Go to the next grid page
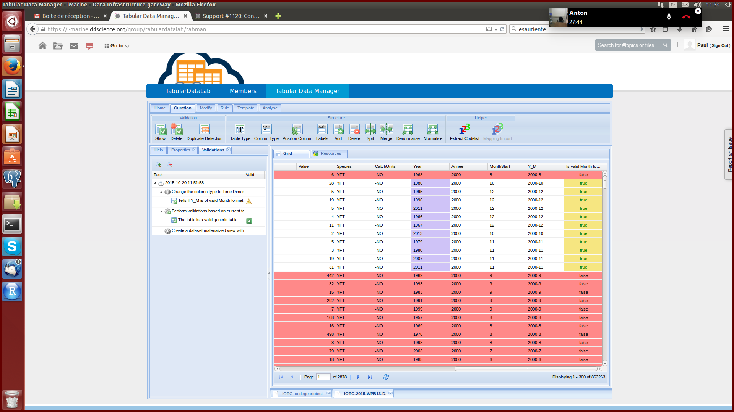The height and width of the screenshot is (412, 734). [x=358, y=377]
